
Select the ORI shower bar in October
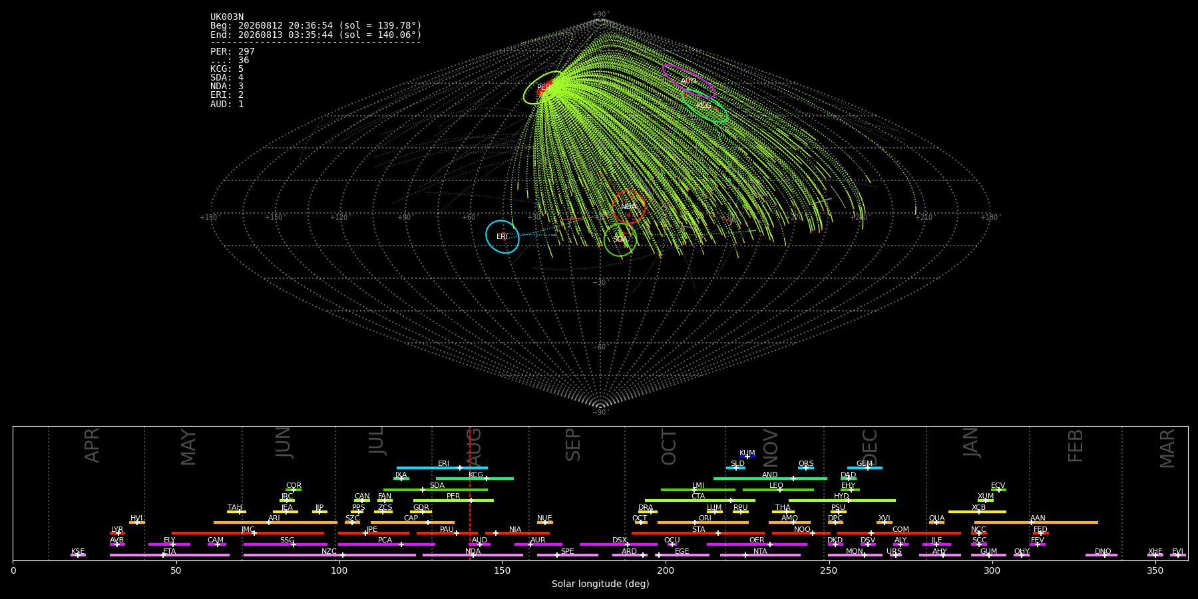tap(703, 522)
